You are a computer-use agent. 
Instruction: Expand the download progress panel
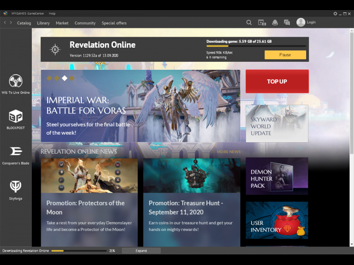(141, 251)
